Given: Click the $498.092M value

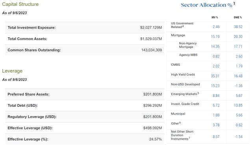Looking at the screenshot, I should [x=152, y=128].
